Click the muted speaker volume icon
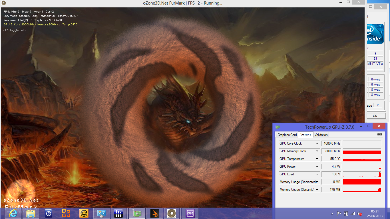390x219 pixels. [360, 213]
